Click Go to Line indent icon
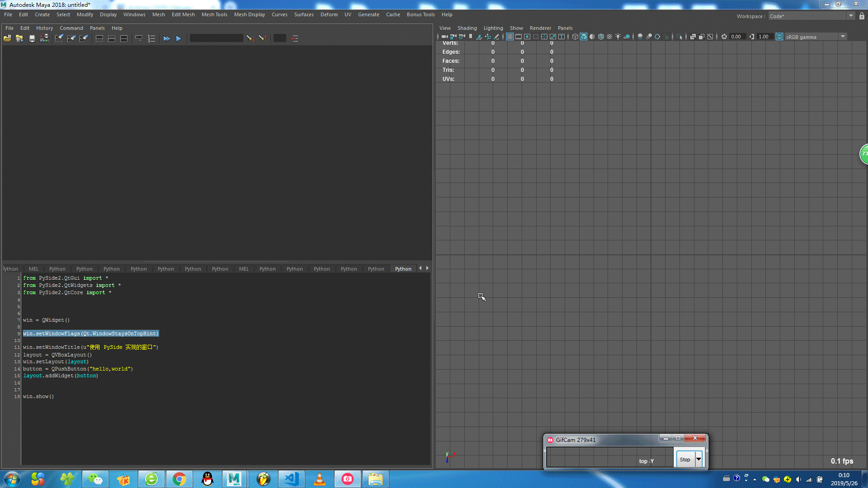This screenshot has width=868, height=488. [295, 38]
